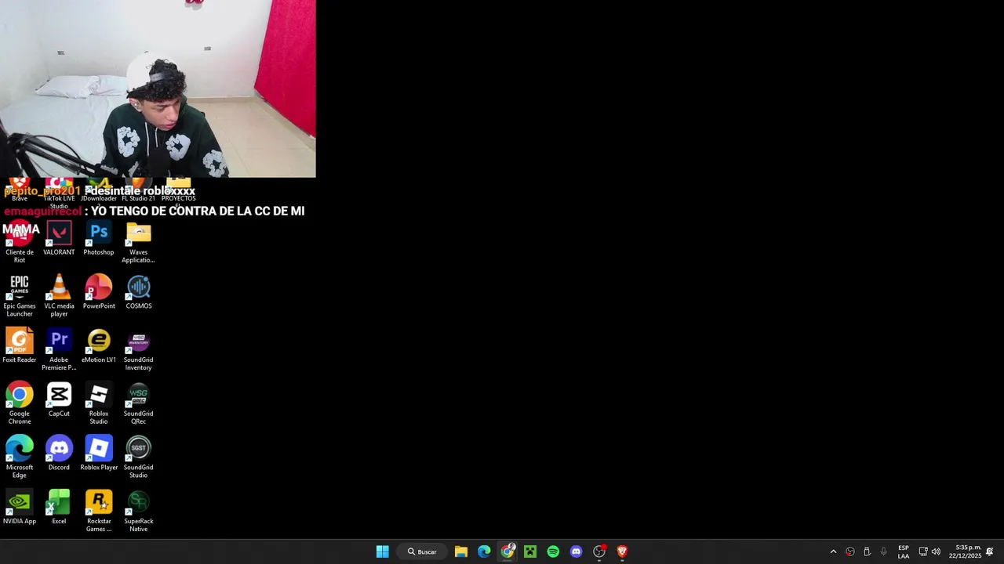1004x564 pixels.
Task: Select the Adobe Premiere Pro shortcut
Action: click(59, 349)
